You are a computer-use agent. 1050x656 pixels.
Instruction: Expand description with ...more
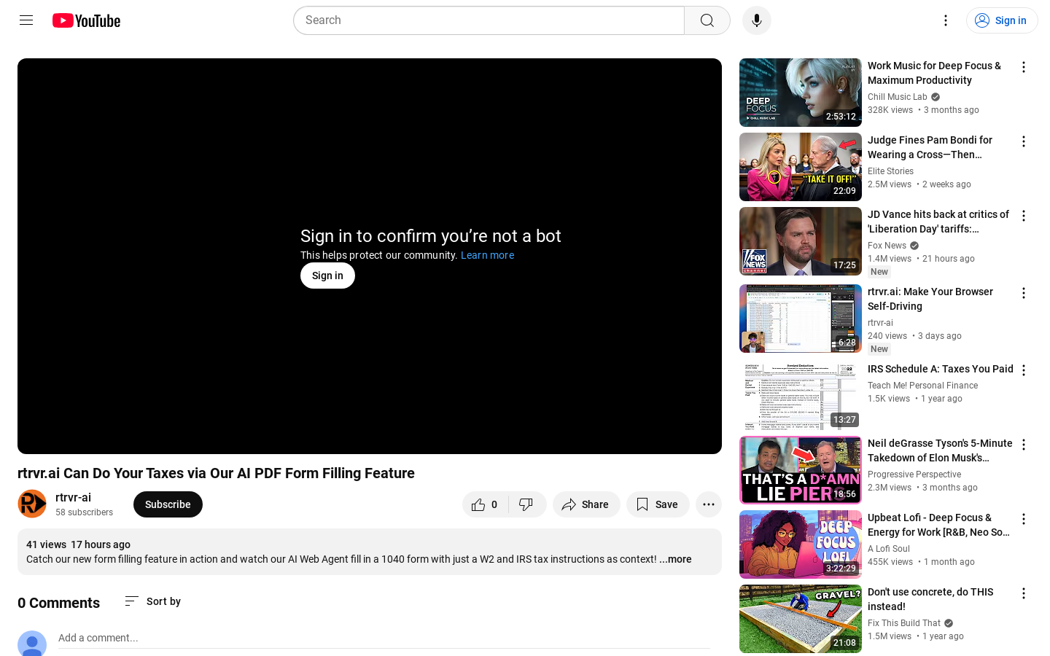(676, 559)
